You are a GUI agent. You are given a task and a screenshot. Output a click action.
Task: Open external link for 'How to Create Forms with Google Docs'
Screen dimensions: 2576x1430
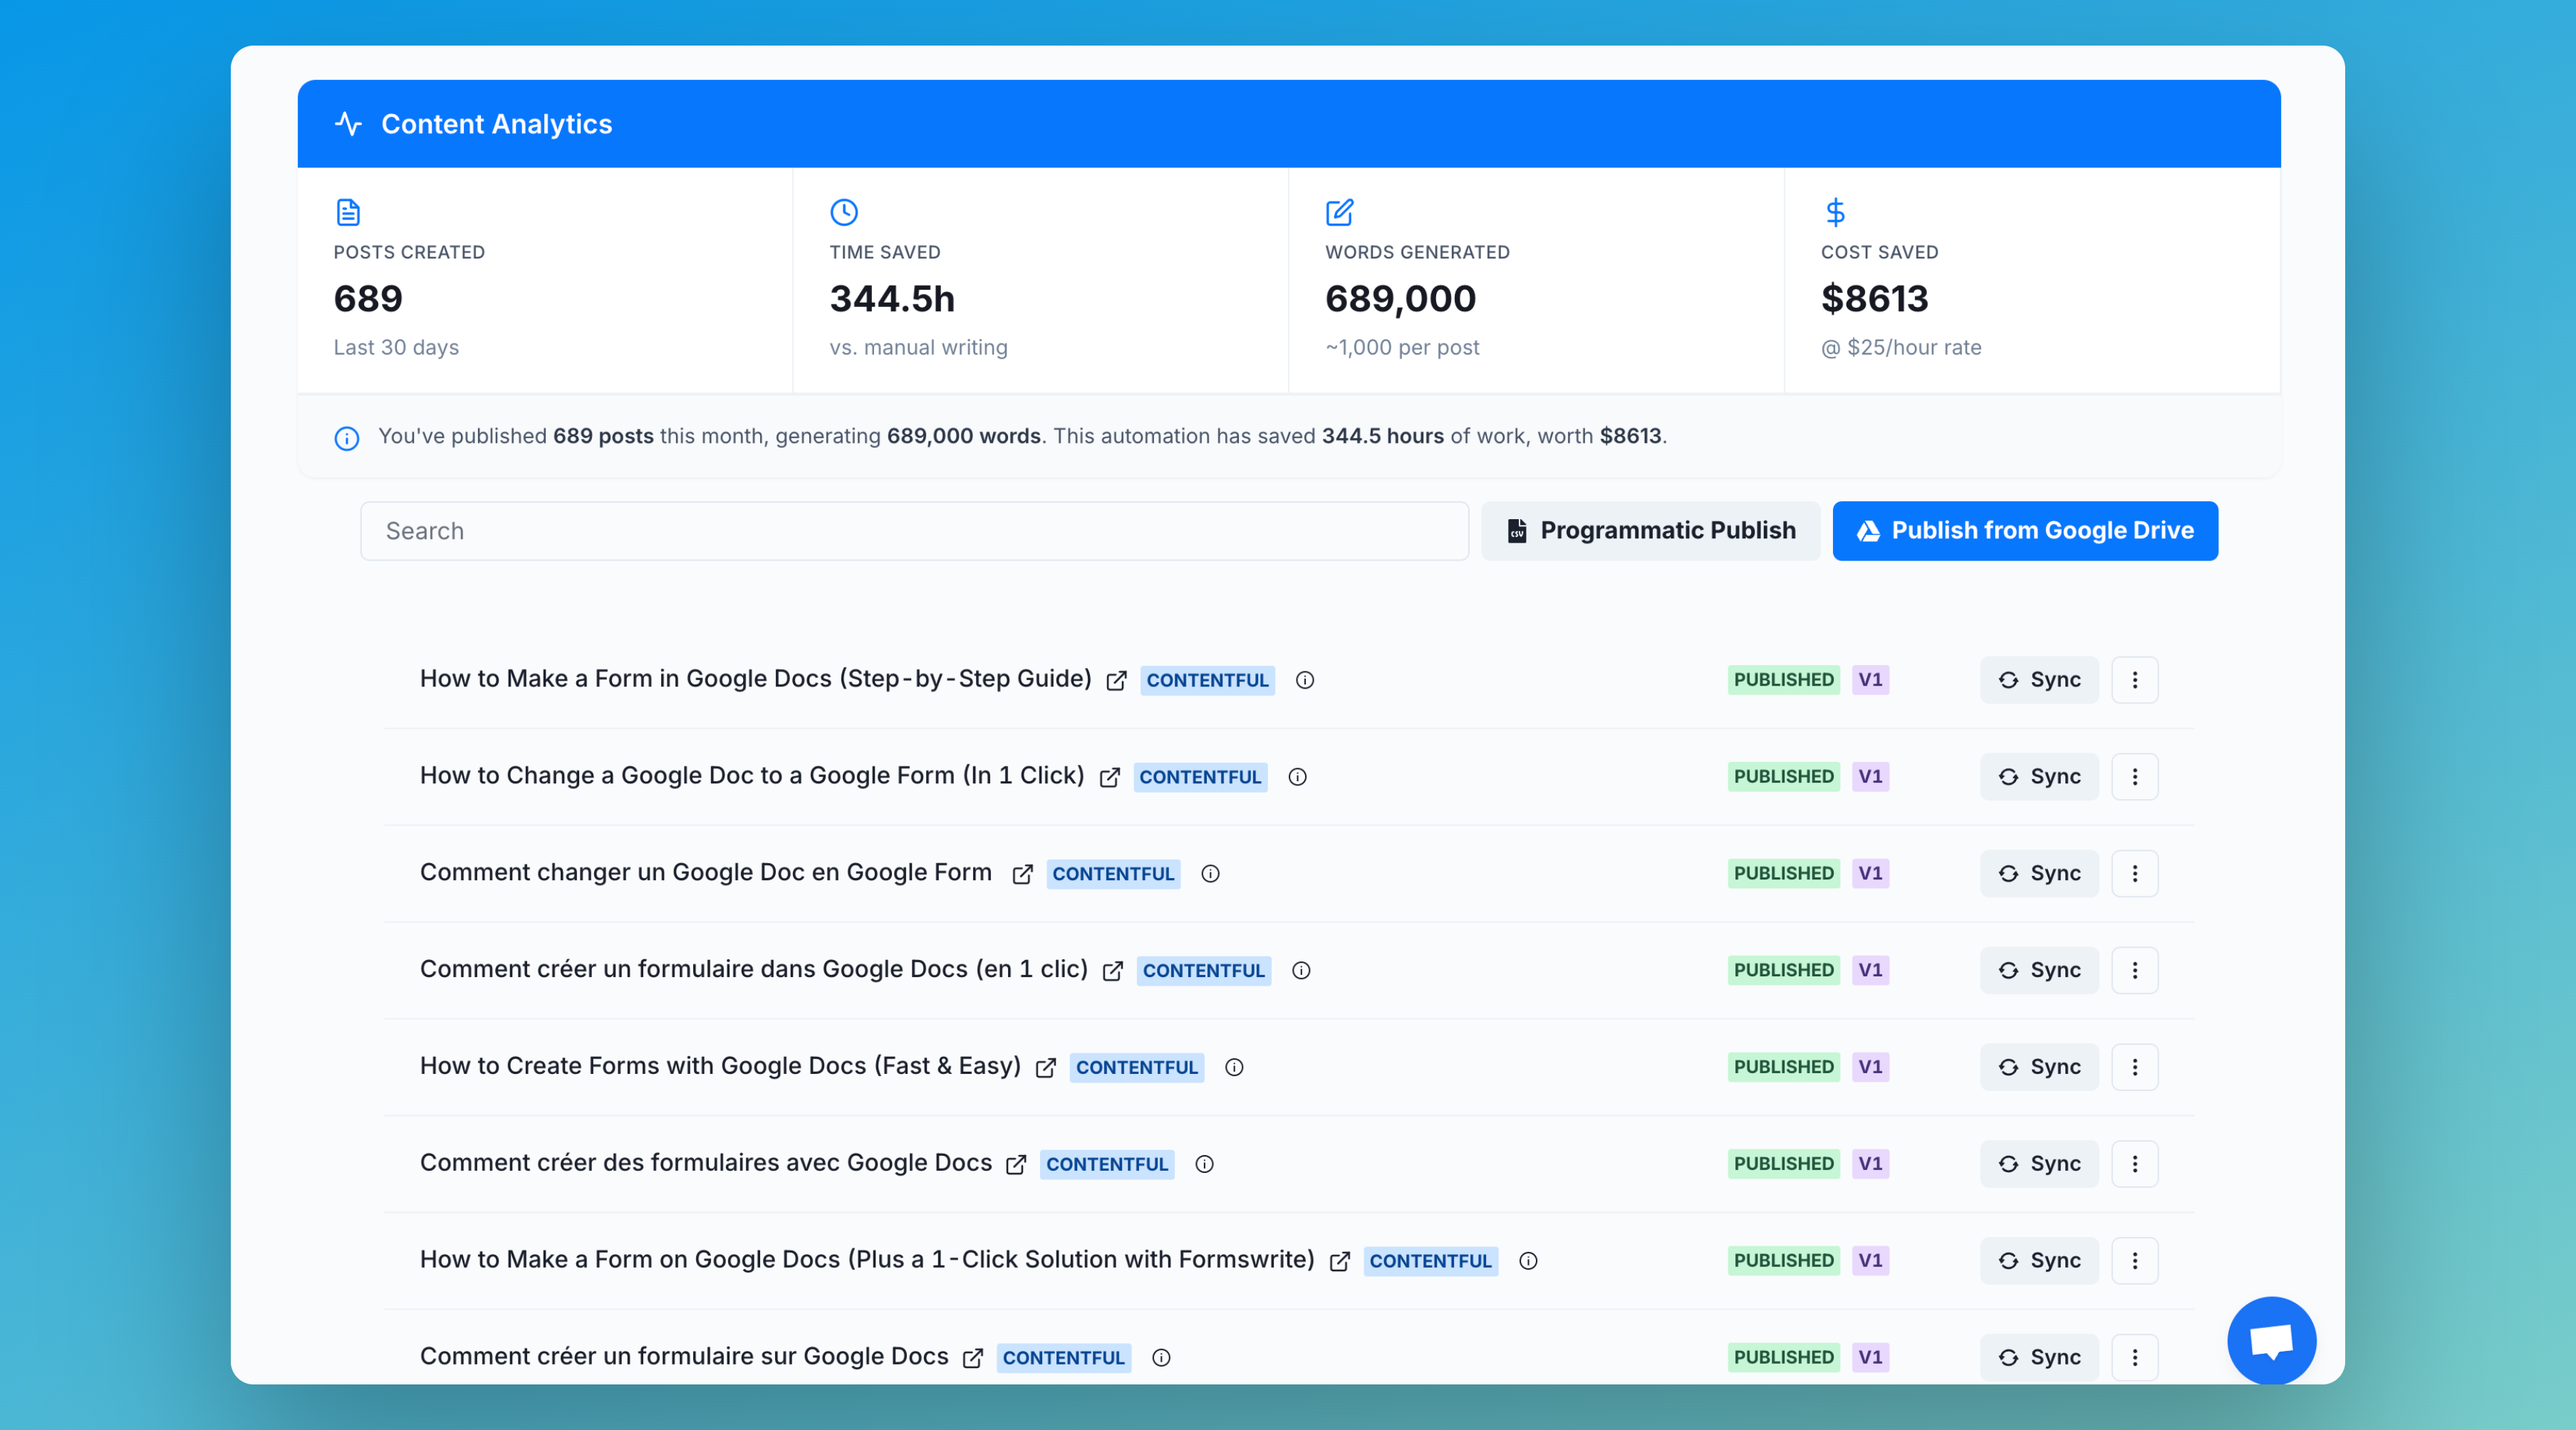[1045, 1068]
